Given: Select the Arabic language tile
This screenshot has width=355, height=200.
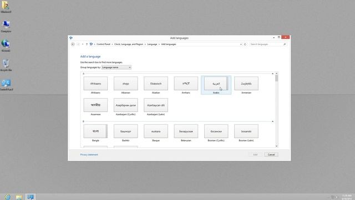Looking at the screenshot, I should tap(216, 85).
